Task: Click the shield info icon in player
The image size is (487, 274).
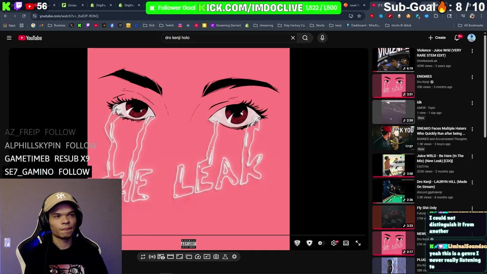Action: click(297, 243)
